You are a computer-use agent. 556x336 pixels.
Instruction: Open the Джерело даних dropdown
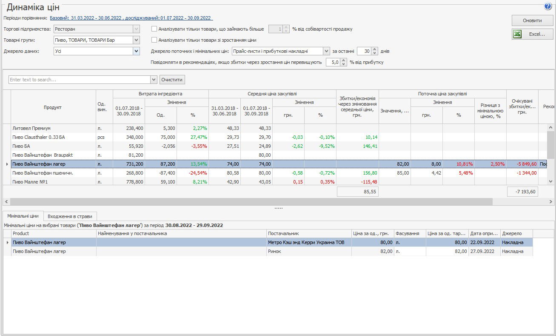136,51
